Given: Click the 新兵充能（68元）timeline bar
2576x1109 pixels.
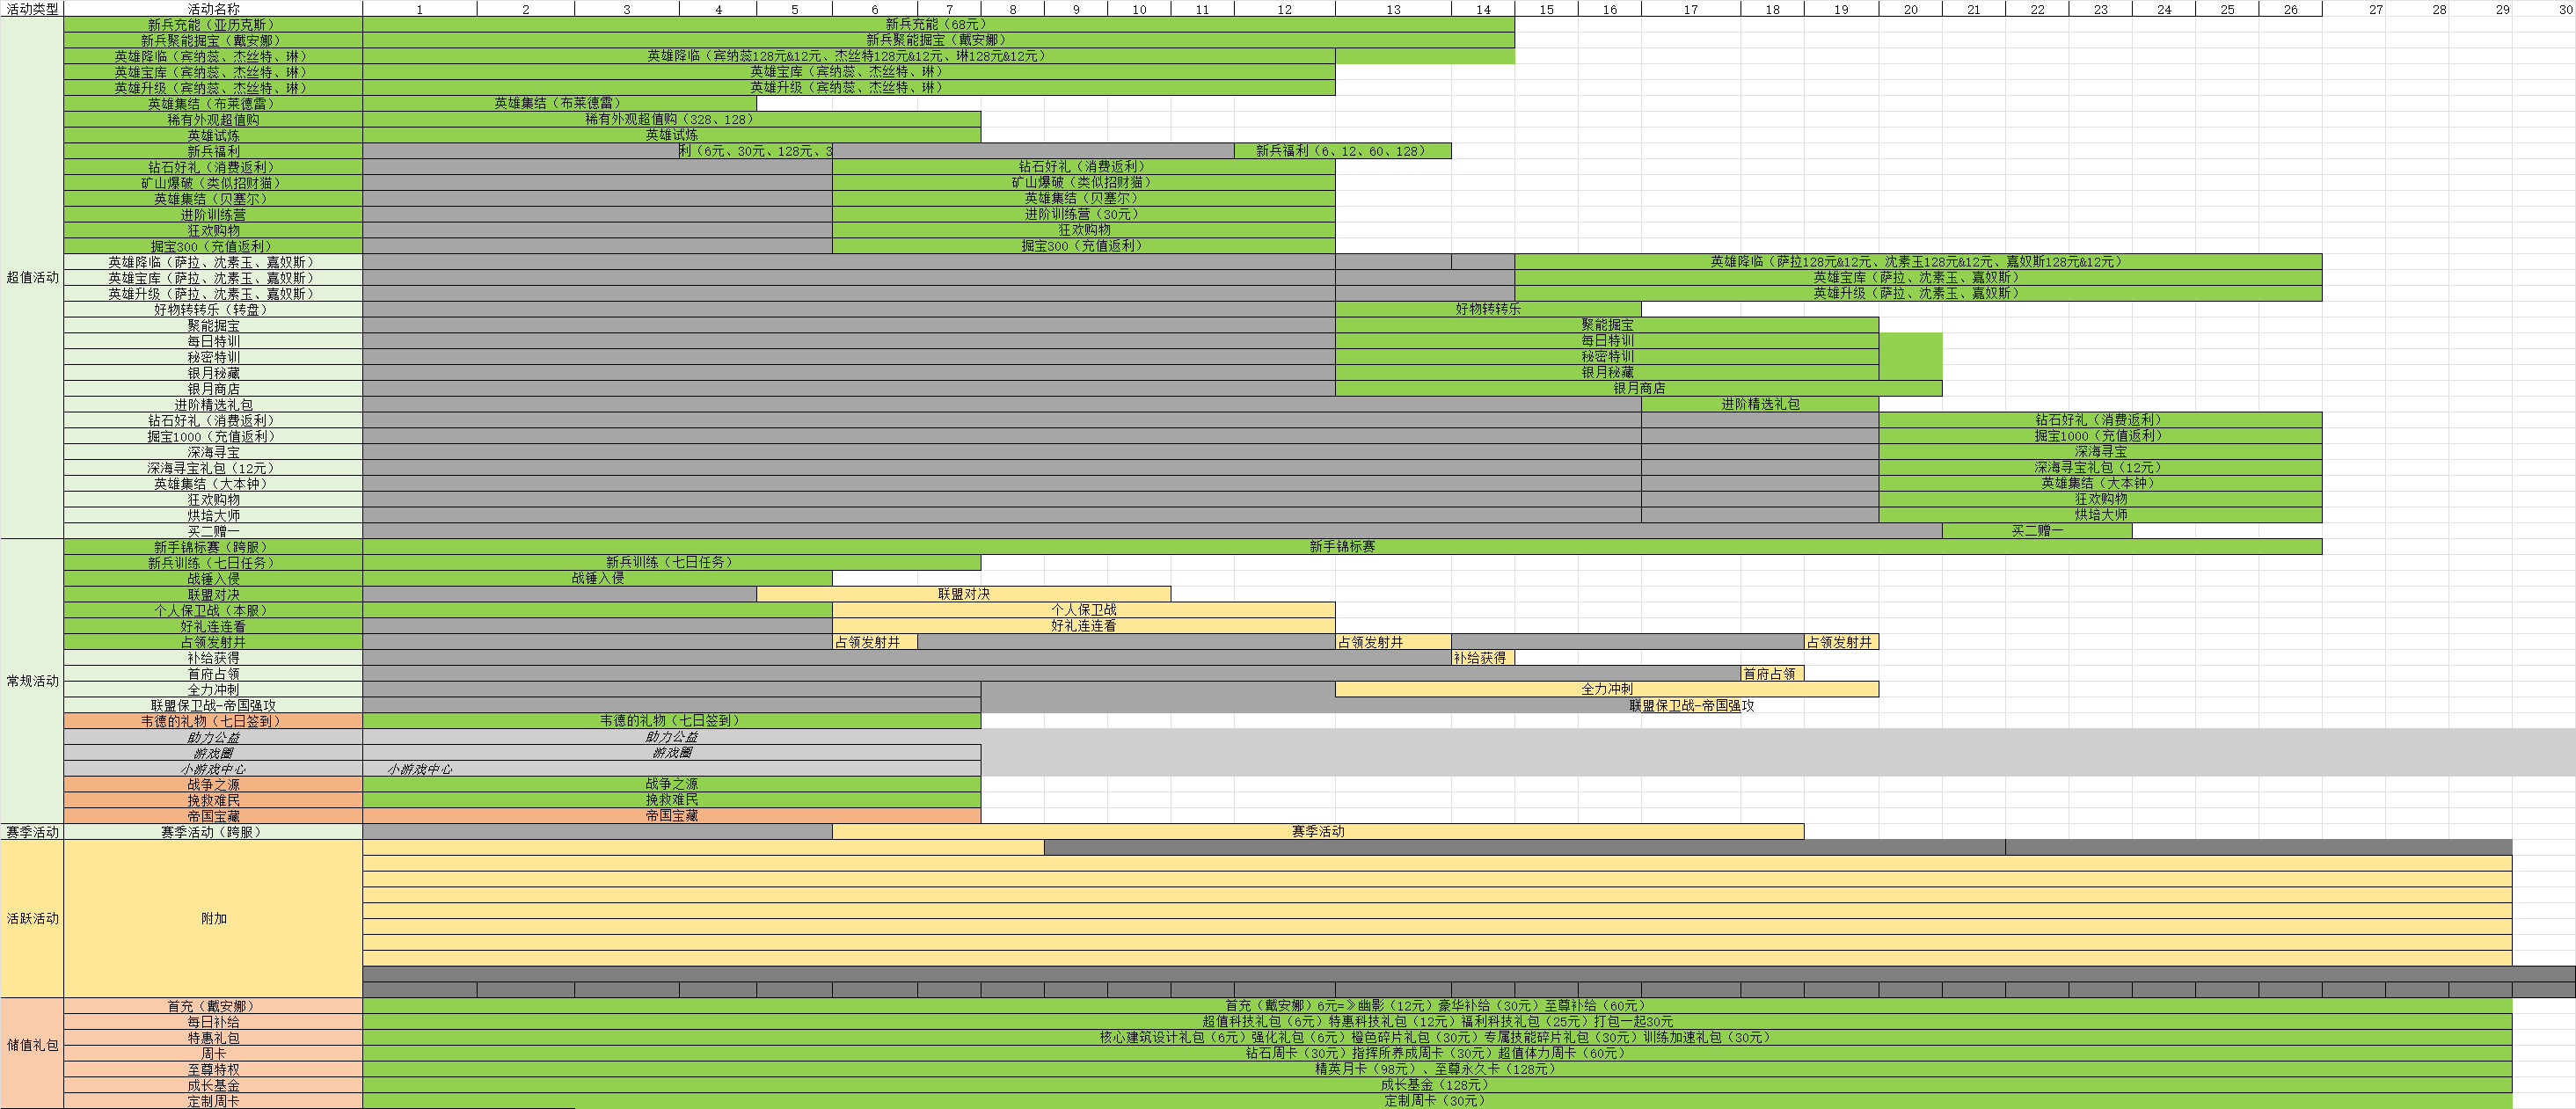Looking at the screenshot, I should pos(937,24).
